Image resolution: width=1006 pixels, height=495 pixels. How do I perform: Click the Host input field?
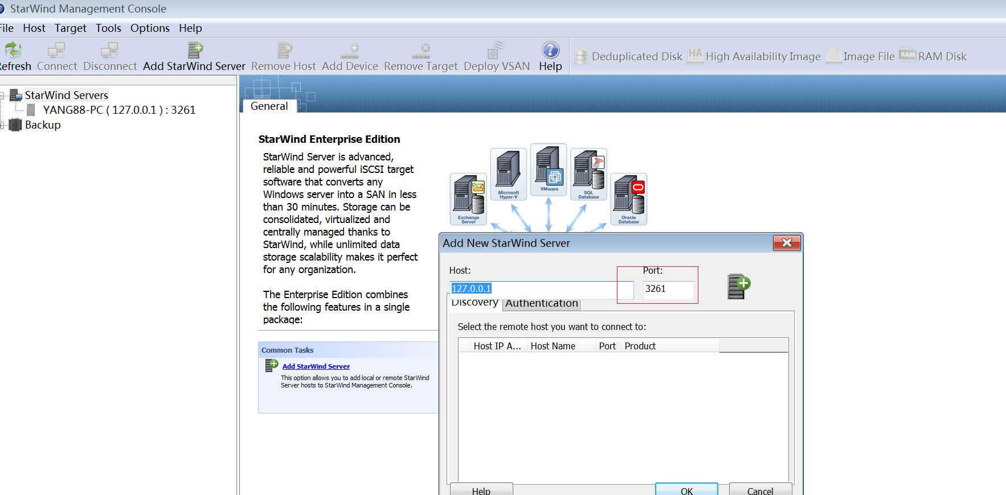click(541, 289)
